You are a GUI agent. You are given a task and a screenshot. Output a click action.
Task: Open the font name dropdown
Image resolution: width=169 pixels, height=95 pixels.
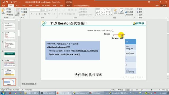coord(41,10)
